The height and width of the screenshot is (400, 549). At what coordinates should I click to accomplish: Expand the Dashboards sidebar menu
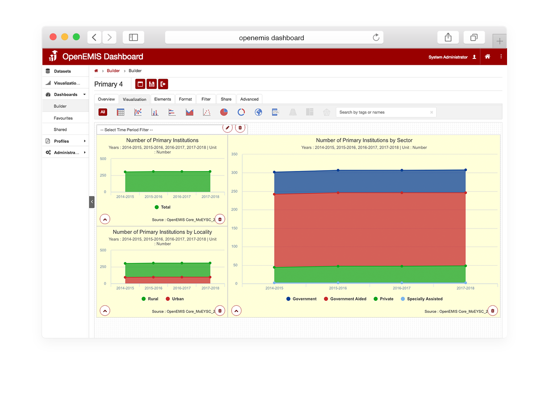[66, 95]
